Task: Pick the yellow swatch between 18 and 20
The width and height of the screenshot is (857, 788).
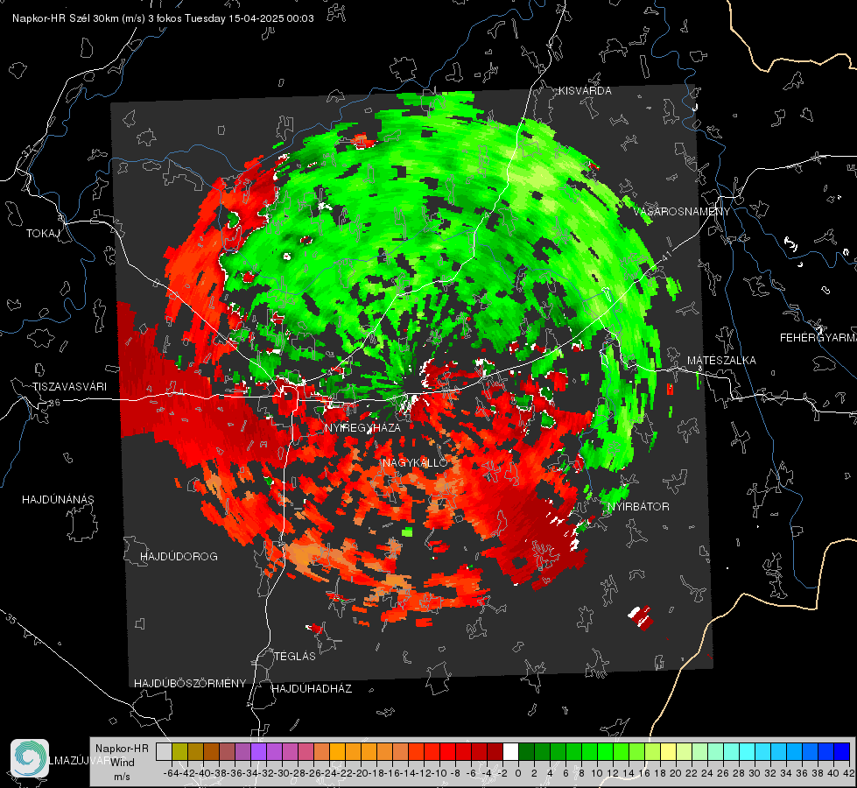Action: [669, 751]
